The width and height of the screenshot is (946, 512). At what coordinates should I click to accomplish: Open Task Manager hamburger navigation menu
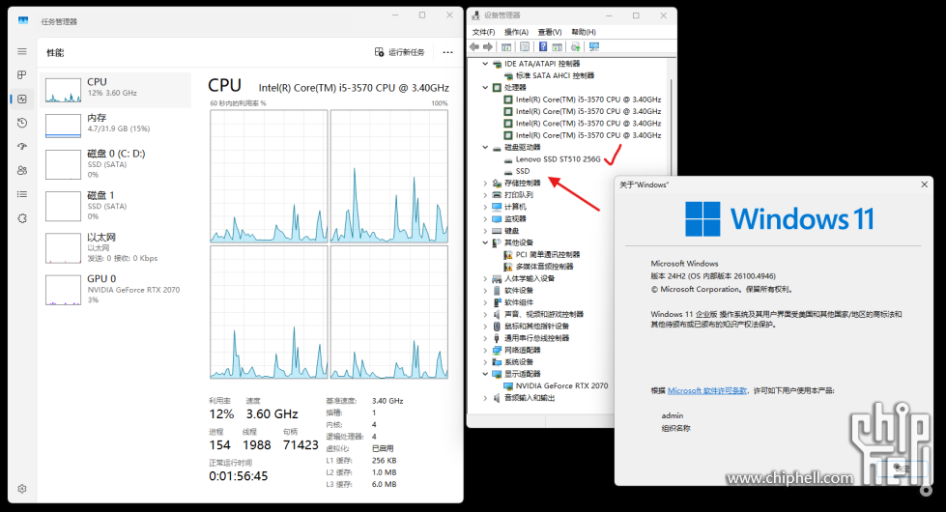(22, 51)
